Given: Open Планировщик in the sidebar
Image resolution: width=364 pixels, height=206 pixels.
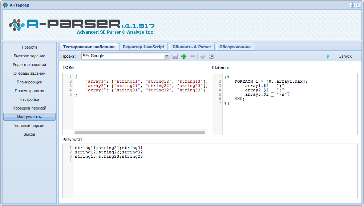Looking at the screenshot, I should click(x=29, y=82).
